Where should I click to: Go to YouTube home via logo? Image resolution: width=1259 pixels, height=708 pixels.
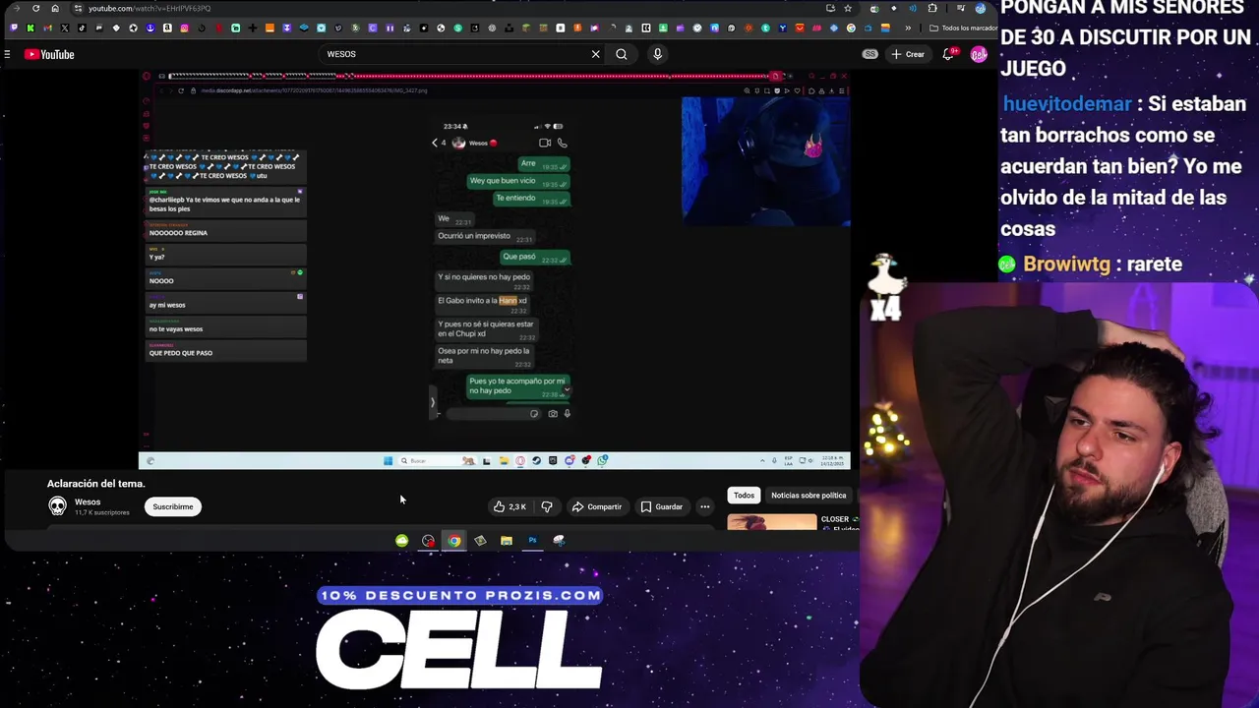click(50, 54)
